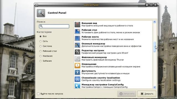
Task: Pick the Рабочий стол category radio button
Action: click(x=40, y=51)
